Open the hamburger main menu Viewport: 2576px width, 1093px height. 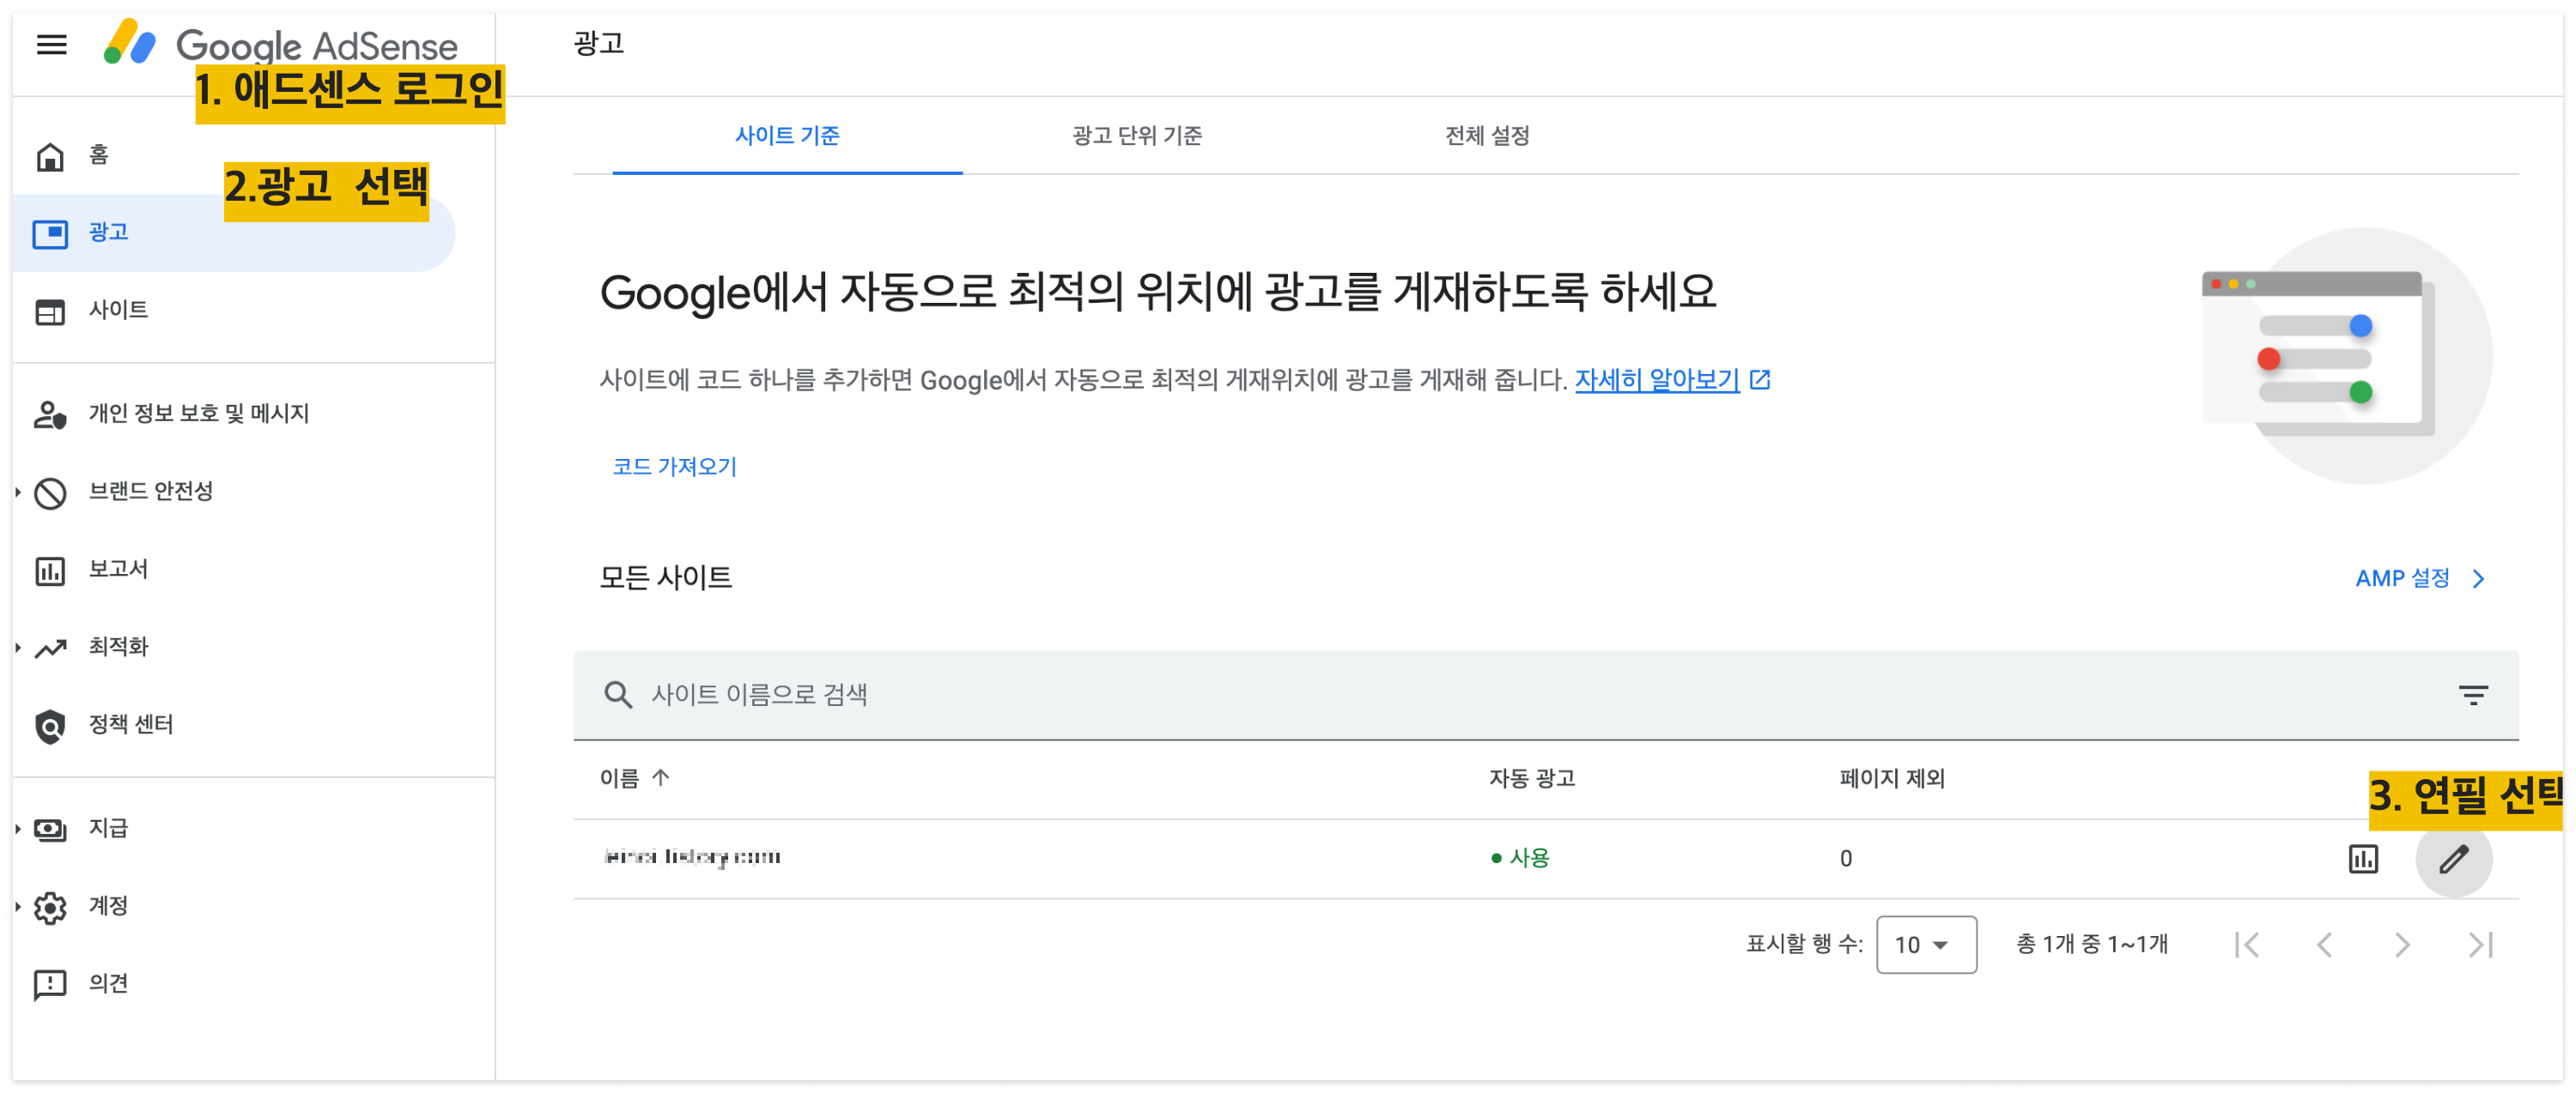click(52, 44)
